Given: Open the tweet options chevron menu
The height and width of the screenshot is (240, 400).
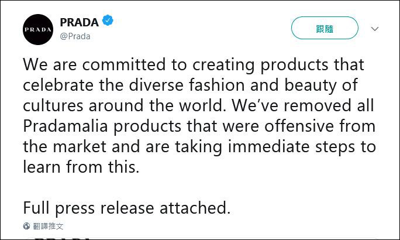Looking at the screenshot, I should (375, 29).
